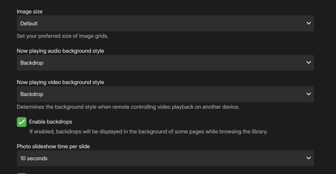
Task: Select the Default value in the Image size field
Action: pyautogui.click(x=29, y=23)
